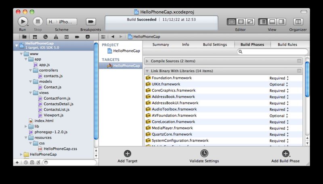Show the Symbol navigator
Image resolution: width=323 pixels, height=184 pixels.
(35, 37)
